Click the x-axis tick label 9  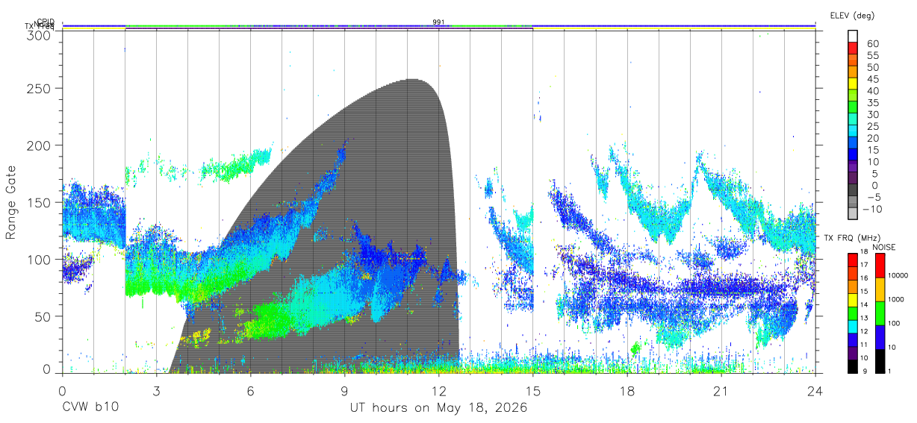pyautogui.click(x=344, y=391)
